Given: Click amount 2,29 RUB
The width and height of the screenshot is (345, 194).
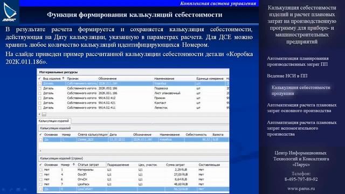Looking at the screenshot, I should coord(181,170).
